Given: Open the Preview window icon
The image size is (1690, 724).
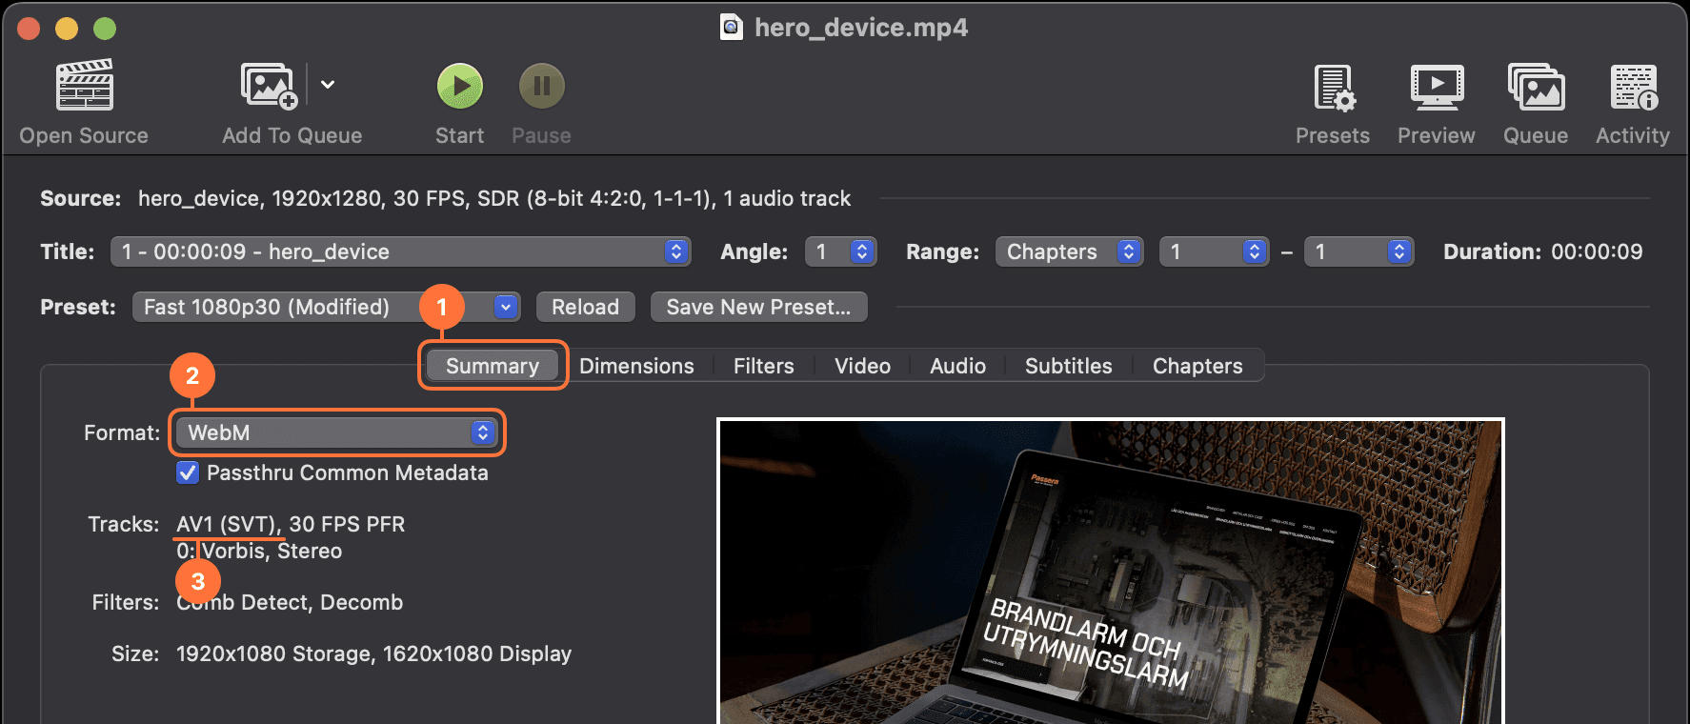Looking at the screenshot, I should (x=1436, y=88).
